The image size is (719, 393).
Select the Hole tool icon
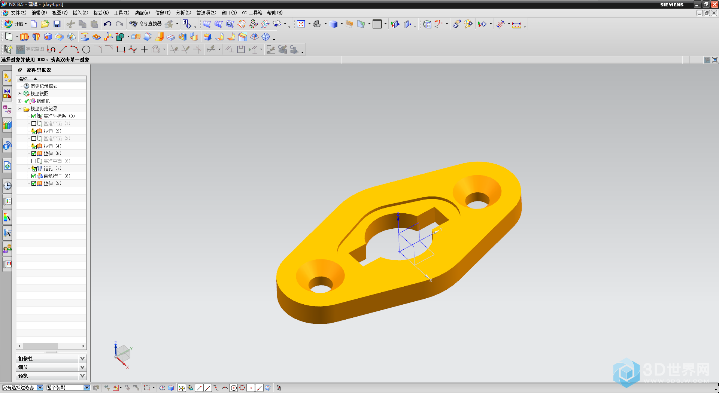point(48,37)
